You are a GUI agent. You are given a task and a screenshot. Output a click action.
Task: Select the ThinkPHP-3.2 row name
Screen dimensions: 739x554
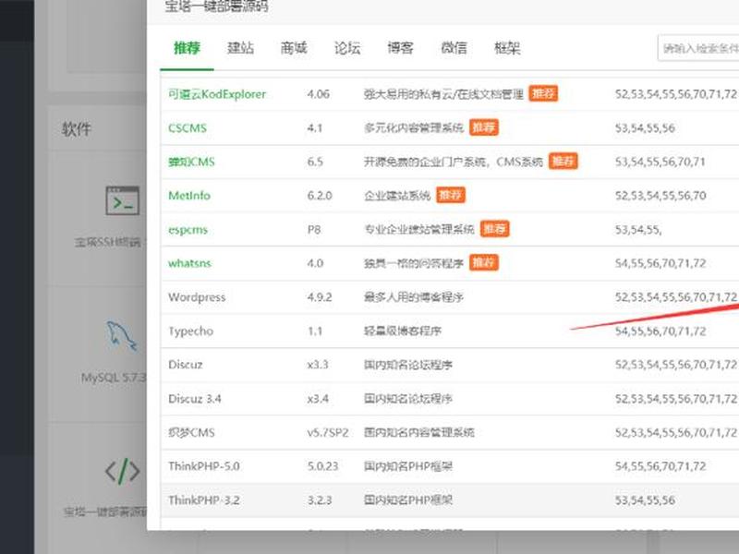click(x=203, y=500)
